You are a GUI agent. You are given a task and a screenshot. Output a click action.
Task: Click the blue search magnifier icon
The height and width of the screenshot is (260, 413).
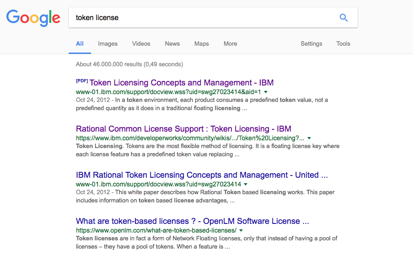(343, 18)
